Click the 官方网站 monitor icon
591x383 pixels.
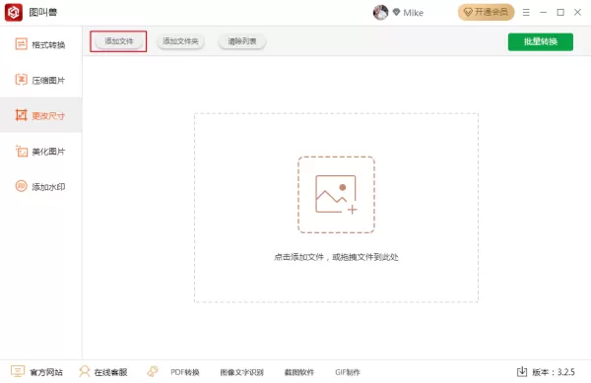click(x=18, y=371)
